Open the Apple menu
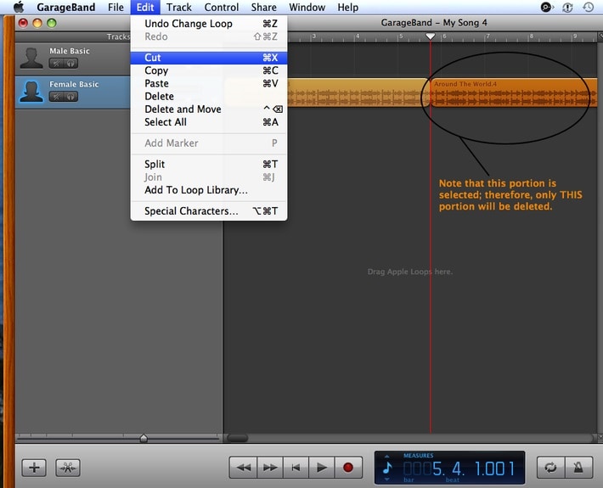The image size is (603, 488). click(x=19, y=7)
